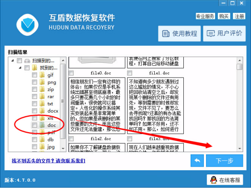Click the scanned drive icon in tree
The width and height of the screenshot is (251, 188).
point(27,61)
